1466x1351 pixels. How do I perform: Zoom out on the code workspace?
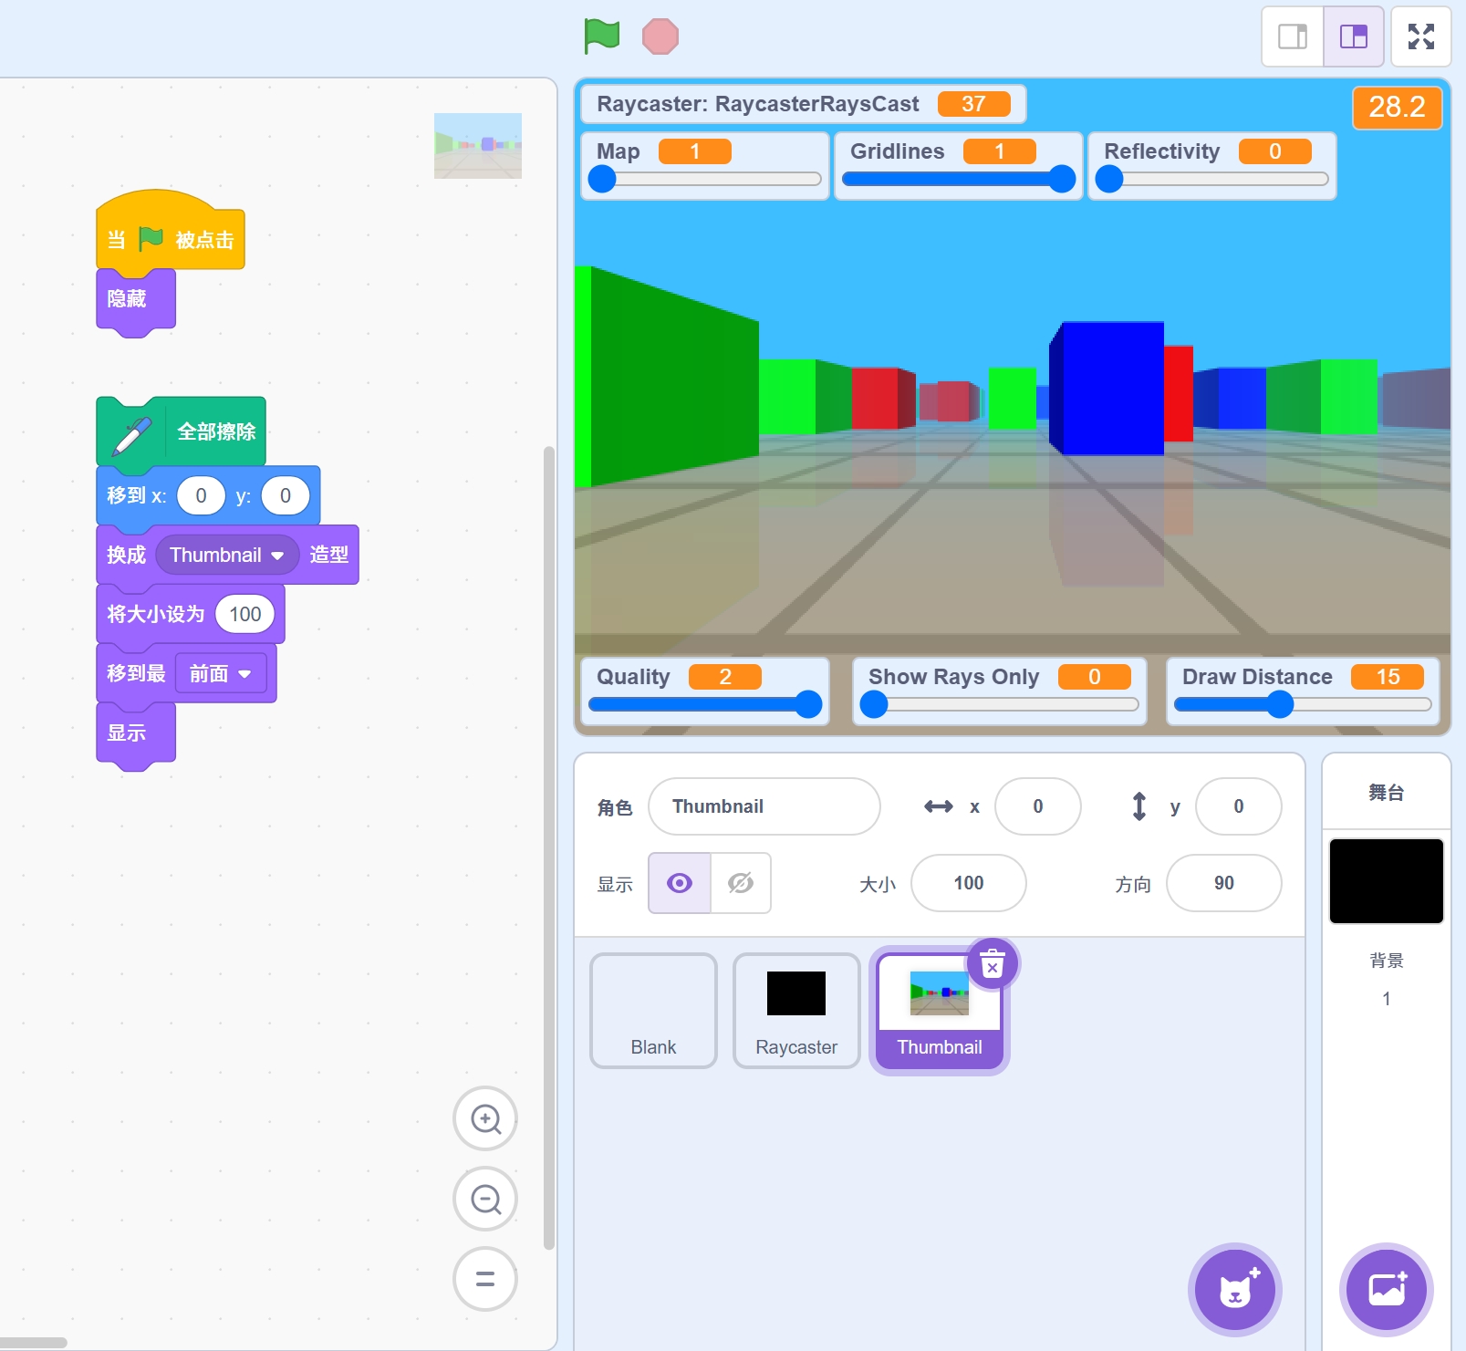(485, 1199)
